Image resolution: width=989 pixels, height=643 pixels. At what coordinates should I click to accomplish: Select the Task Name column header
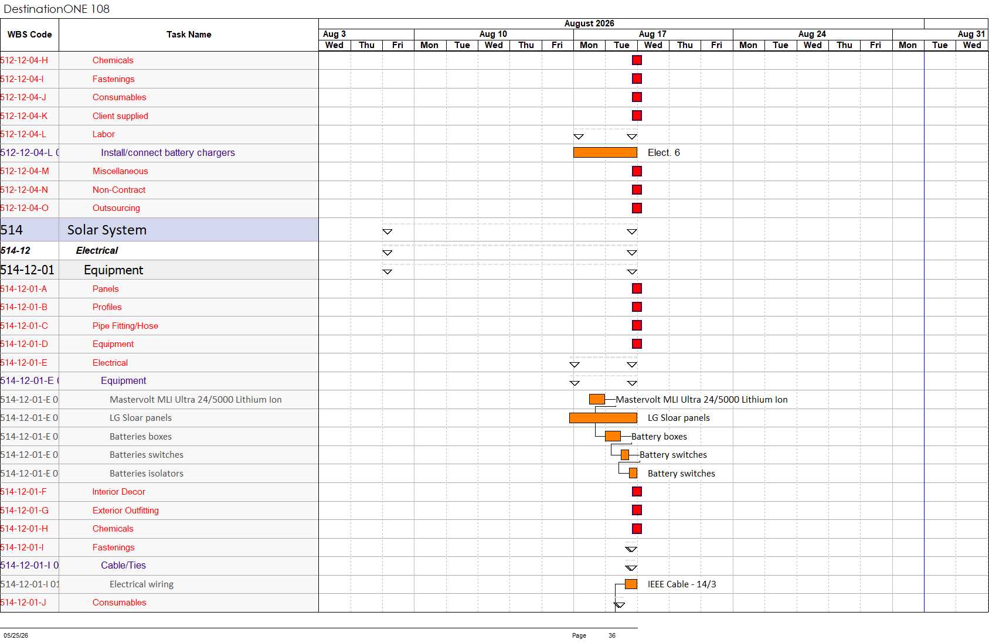pyautogui.click(x=189, y=35)
